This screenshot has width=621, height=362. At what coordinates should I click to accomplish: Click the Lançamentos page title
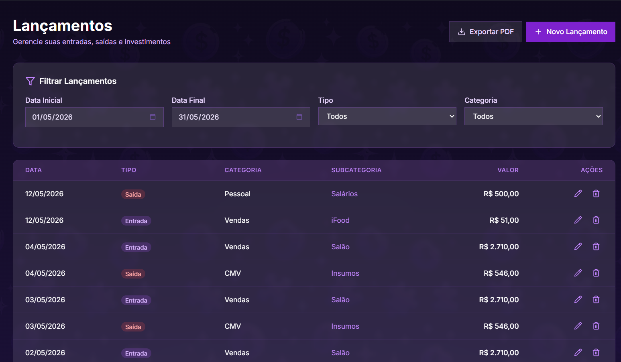63,26
